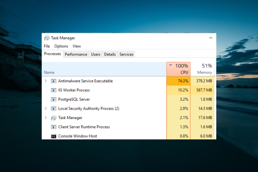
Task: Switch to the Services tab
Action: [126, 54]
